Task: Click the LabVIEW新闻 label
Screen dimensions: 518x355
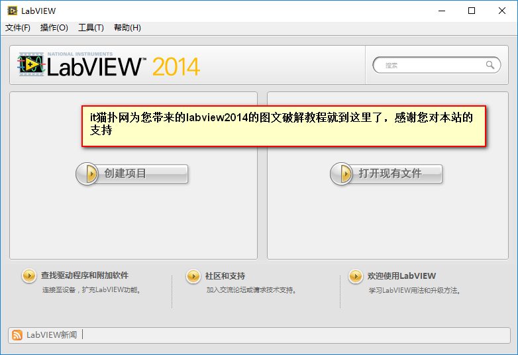Action: (52, 335)
